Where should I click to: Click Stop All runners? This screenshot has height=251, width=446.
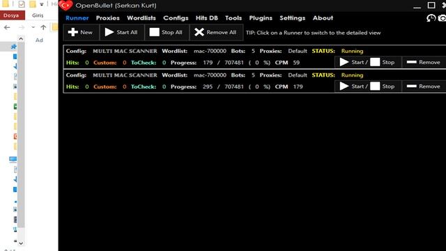click(x=167, y=32)
